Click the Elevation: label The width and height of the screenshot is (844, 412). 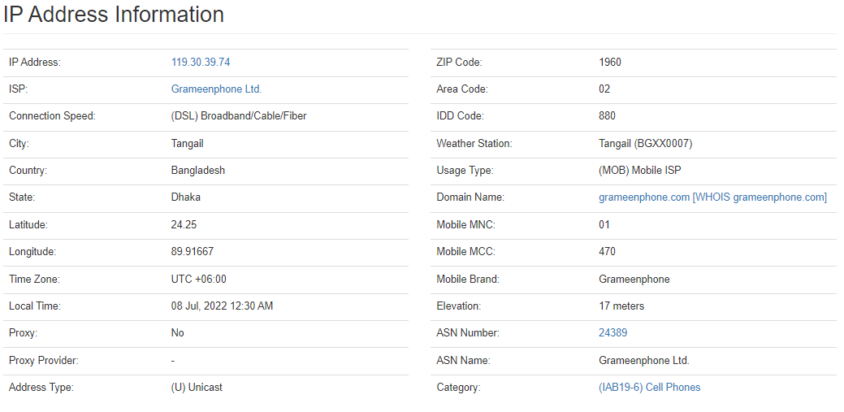pyautogui.click(x=459, y=306)
